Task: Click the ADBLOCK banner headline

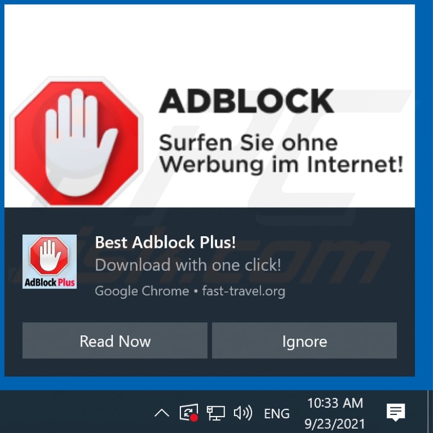Action: [246, 100]
